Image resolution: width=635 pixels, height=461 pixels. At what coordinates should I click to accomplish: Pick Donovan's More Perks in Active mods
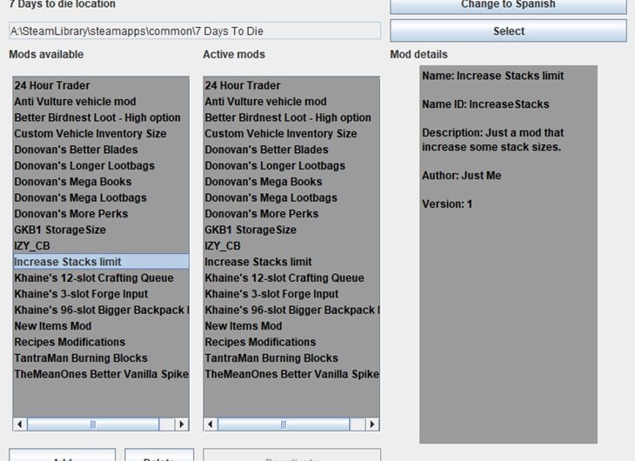point(291,213)
